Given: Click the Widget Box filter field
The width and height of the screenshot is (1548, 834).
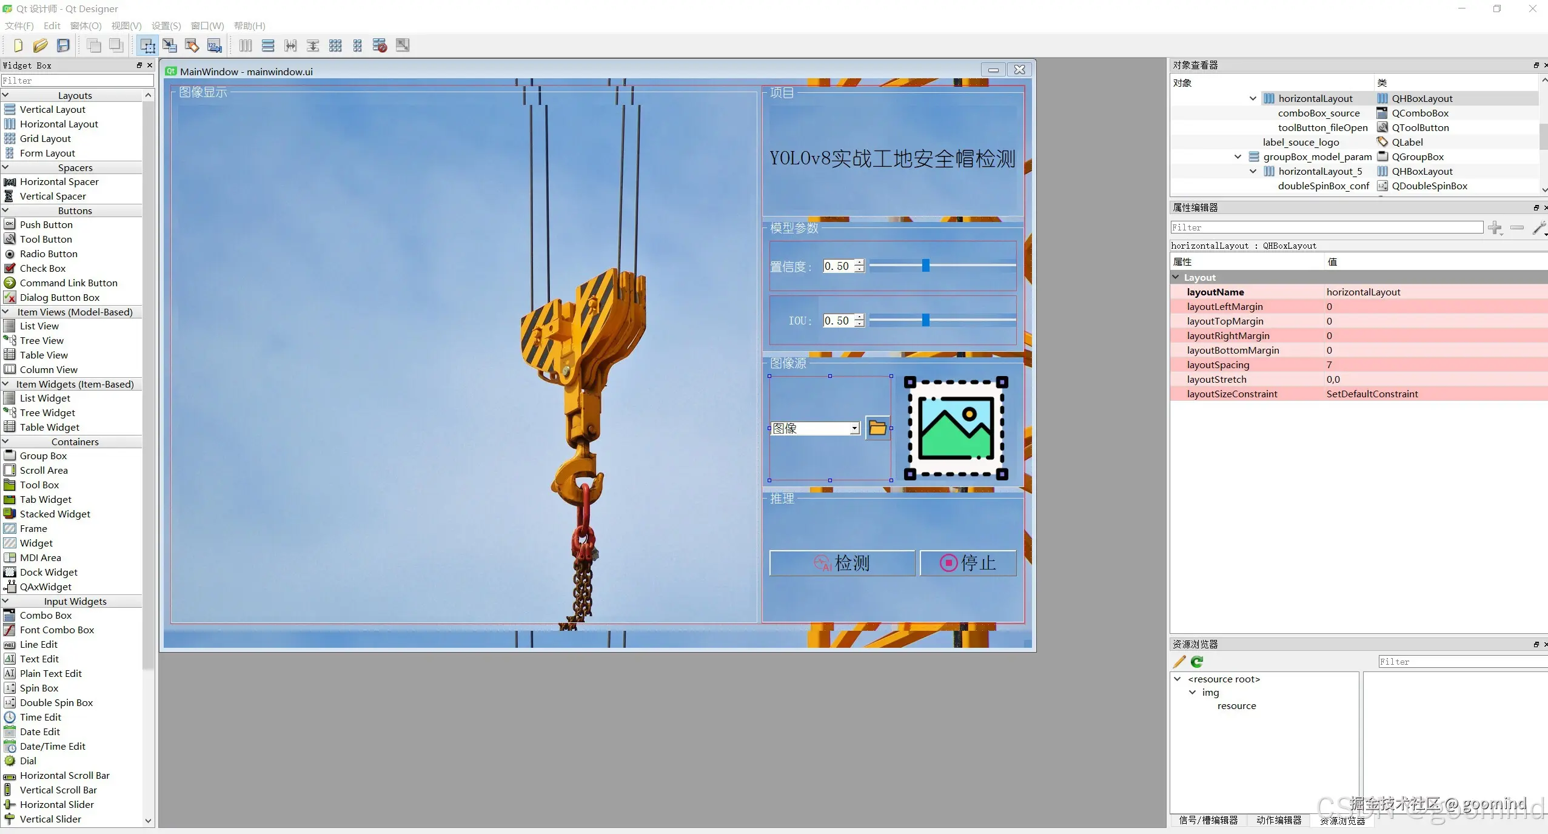Looking at the screenshot, I should coord(77,81).
